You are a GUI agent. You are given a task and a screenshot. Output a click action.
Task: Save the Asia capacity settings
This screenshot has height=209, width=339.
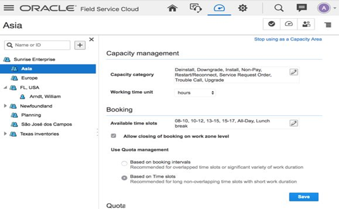tap(304, 197)
